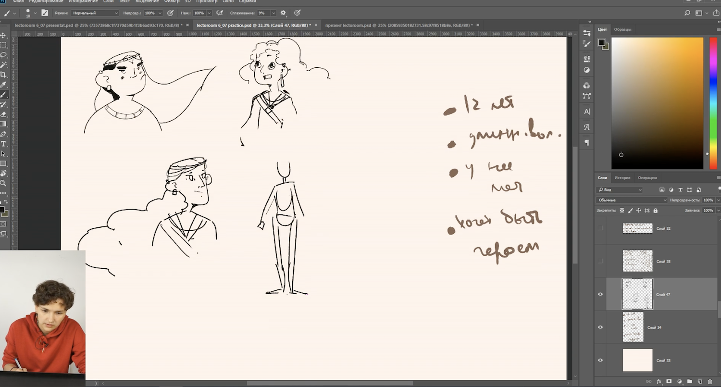Click the hue spectrum slider

tap(713, 103)
